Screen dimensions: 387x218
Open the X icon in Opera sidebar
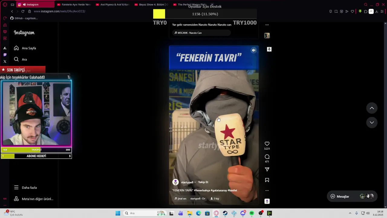pyautogui.click(x=5, y=61)
